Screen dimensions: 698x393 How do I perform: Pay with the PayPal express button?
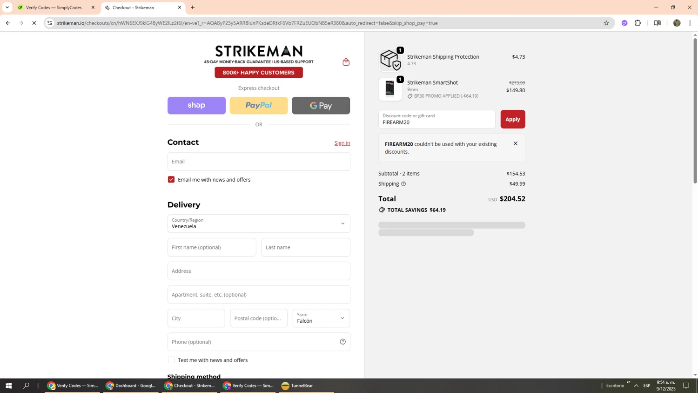coord(259,106)
